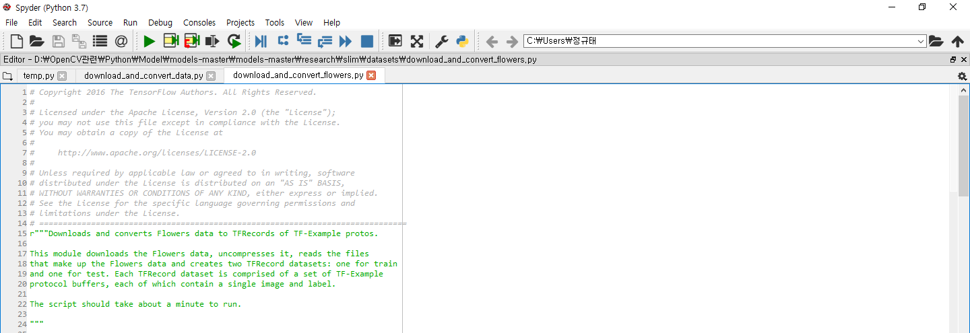Undock the Editor pane
The height and width of the screenshot is (333, 970).
coord(953,59)
